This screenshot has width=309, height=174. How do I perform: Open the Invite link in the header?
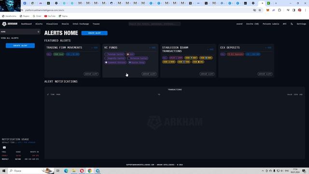(253, 24)
